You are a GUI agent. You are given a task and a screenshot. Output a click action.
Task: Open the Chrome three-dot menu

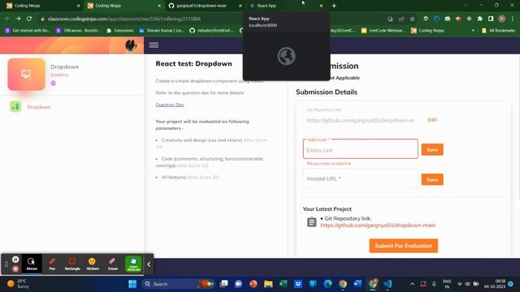tap(513, 19)
